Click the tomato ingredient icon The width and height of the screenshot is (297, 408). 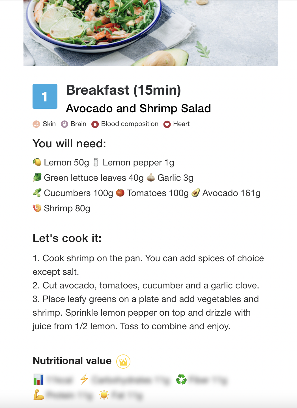point(120,193)
